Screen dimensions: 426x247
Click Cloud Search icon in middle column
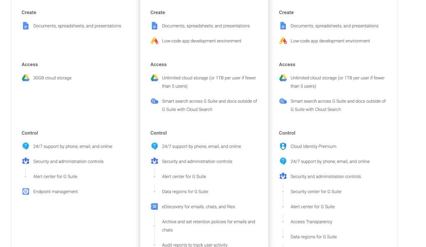[x=154, y=101]
